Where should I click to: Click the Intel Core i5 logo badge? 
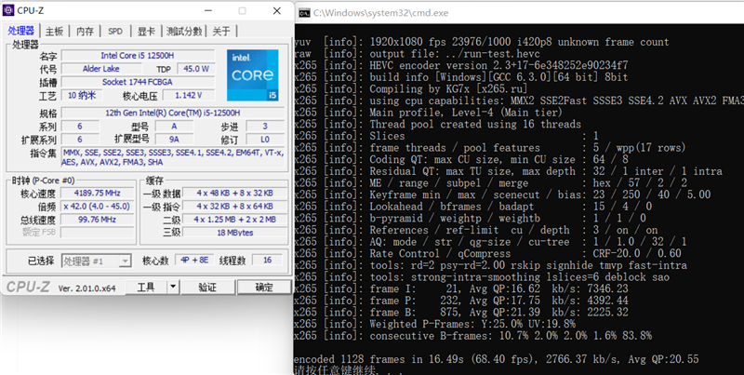point(252,74)
